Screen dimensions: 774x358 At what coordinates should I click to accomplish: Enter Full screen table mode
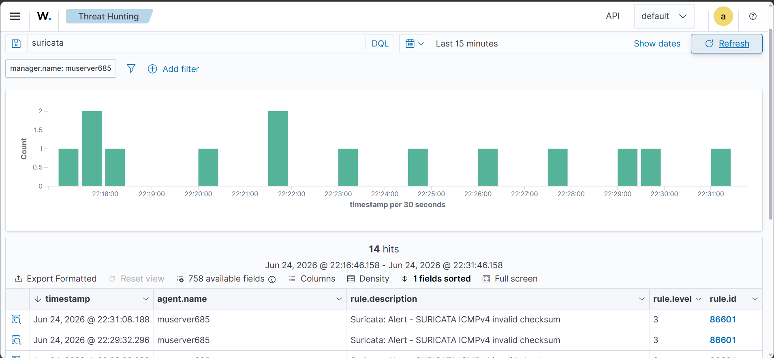coord(510,279)
